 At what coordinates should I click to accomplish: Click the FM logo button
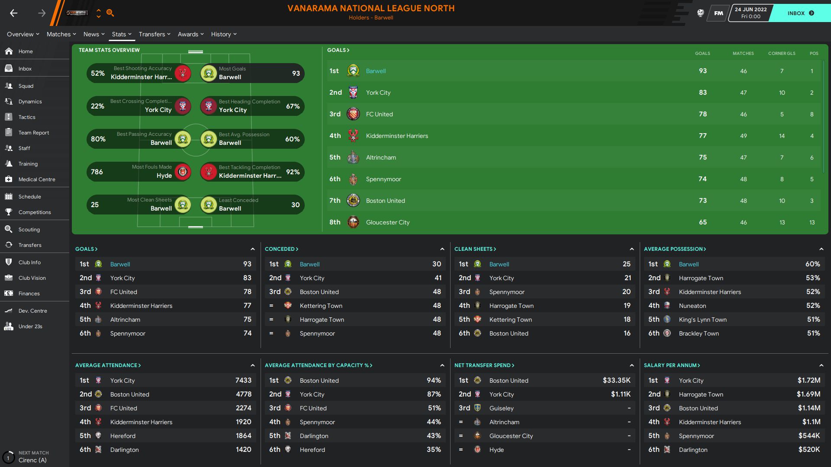718,13
